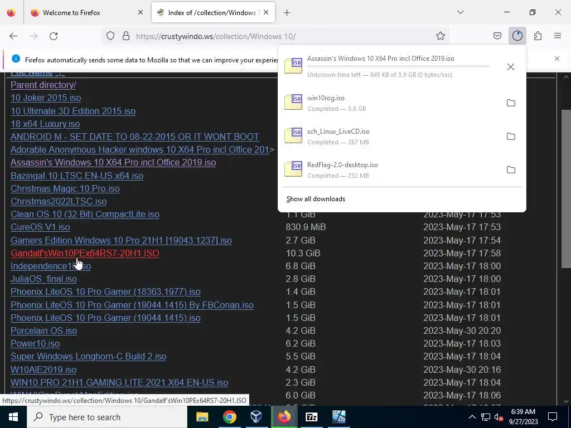Open a new browser tab
Image resolution: width=571 pixels, height=428 pixels.
click(x=287, y=13)
